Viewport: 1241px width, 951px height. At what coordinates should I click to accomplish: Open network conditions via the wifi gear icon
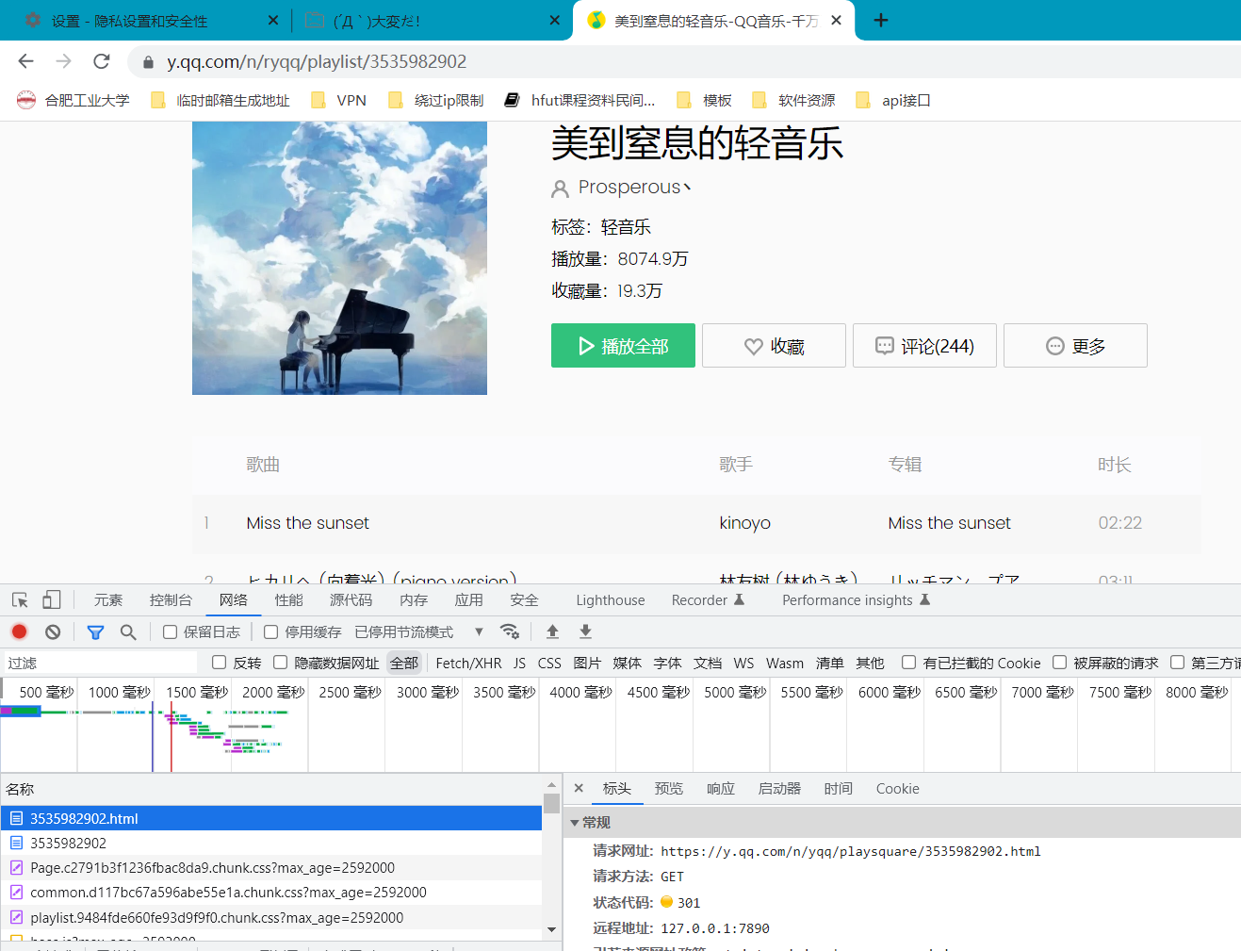(x=510, y=631)
